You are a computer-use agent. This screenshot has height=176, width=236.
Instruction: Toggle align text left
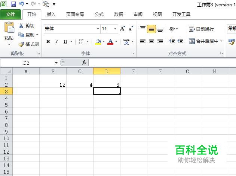tap(142, 41)
